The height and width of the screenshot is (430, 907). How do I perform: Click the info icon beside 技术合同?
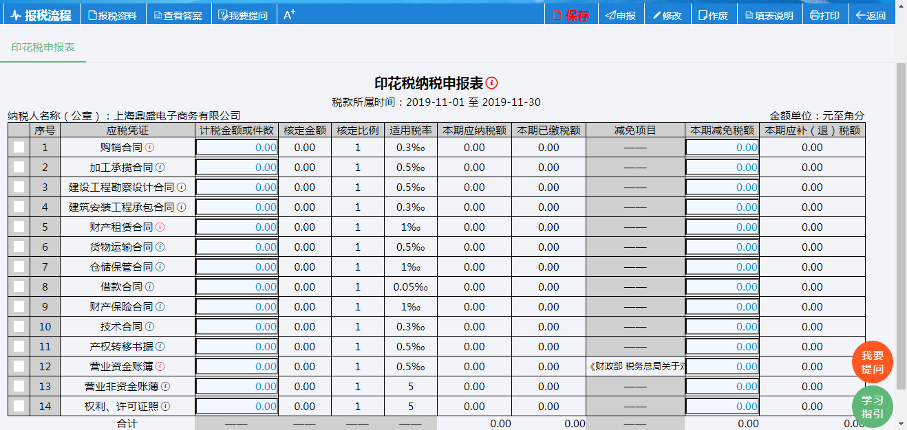(x=149, y=326)
